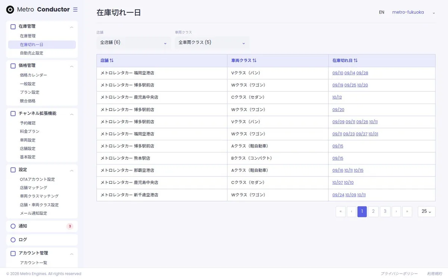Sort by 店舗 column arrows icon

tap(112, 60)
